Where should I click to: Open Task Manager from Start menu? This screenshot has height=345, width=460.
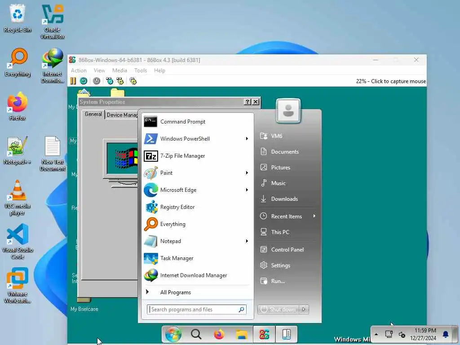198,258
